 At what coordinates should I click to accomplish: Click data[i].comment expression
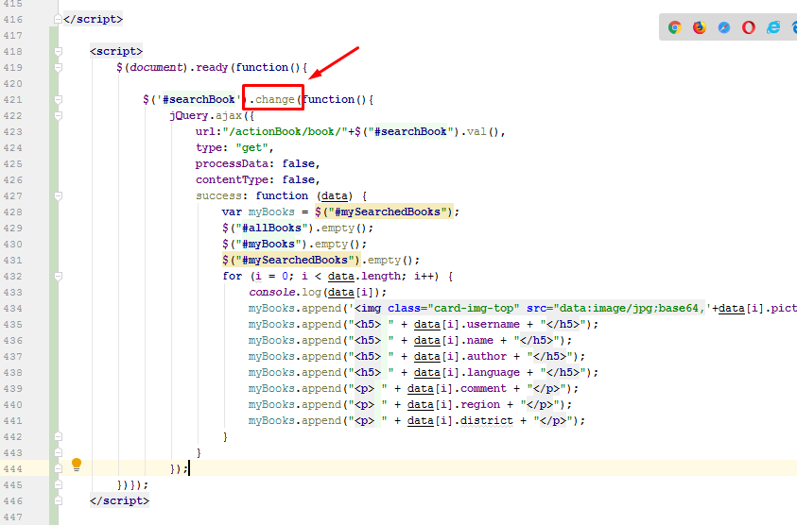(457, 389)
